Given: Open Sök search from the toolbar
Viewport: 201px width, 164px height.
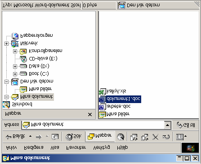Looking at the screenshot, I should pos(73,137).
